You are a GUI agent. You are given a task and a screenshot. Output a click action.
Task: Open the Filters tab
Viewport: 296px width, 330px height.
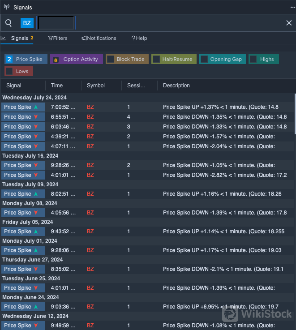58,38
